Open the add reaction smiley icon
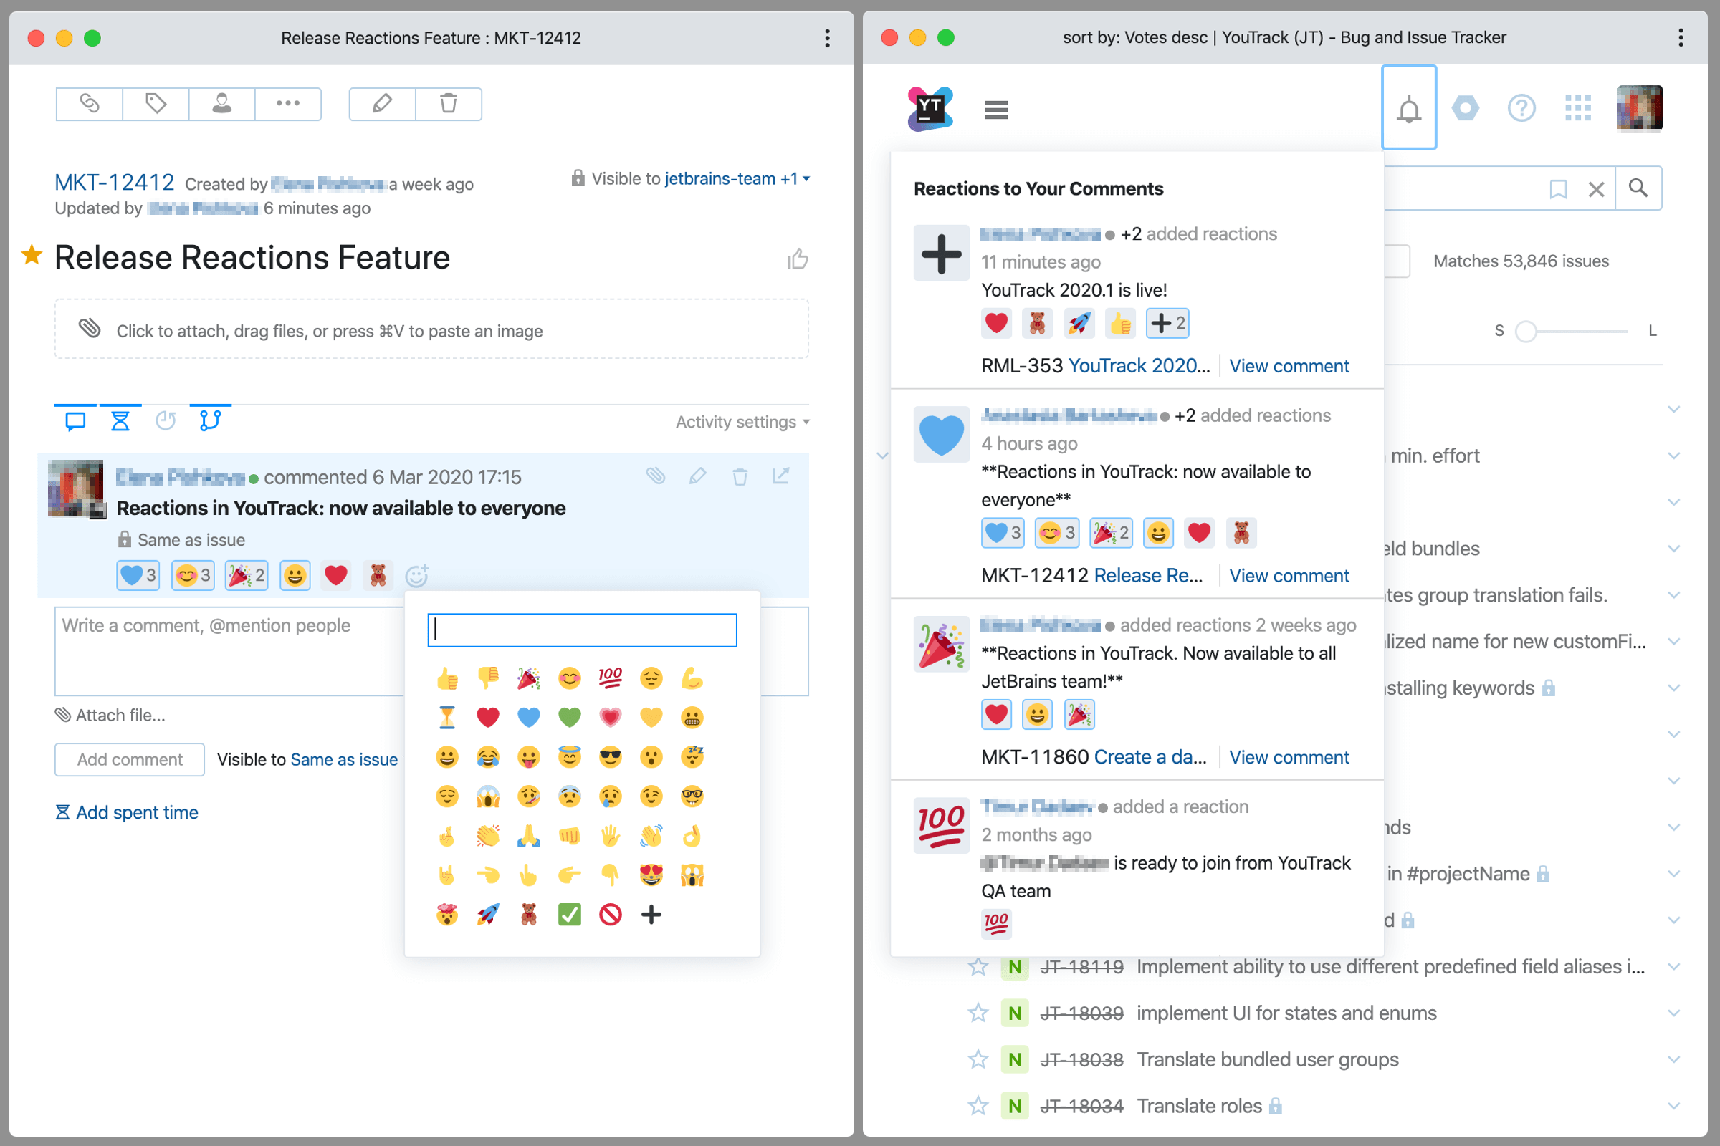1720x1146 pixels. 417,576
